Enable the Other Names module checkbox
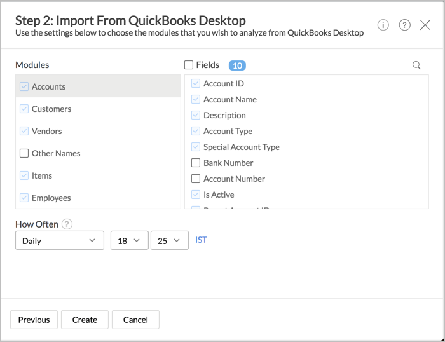 [x=24, y=153]
